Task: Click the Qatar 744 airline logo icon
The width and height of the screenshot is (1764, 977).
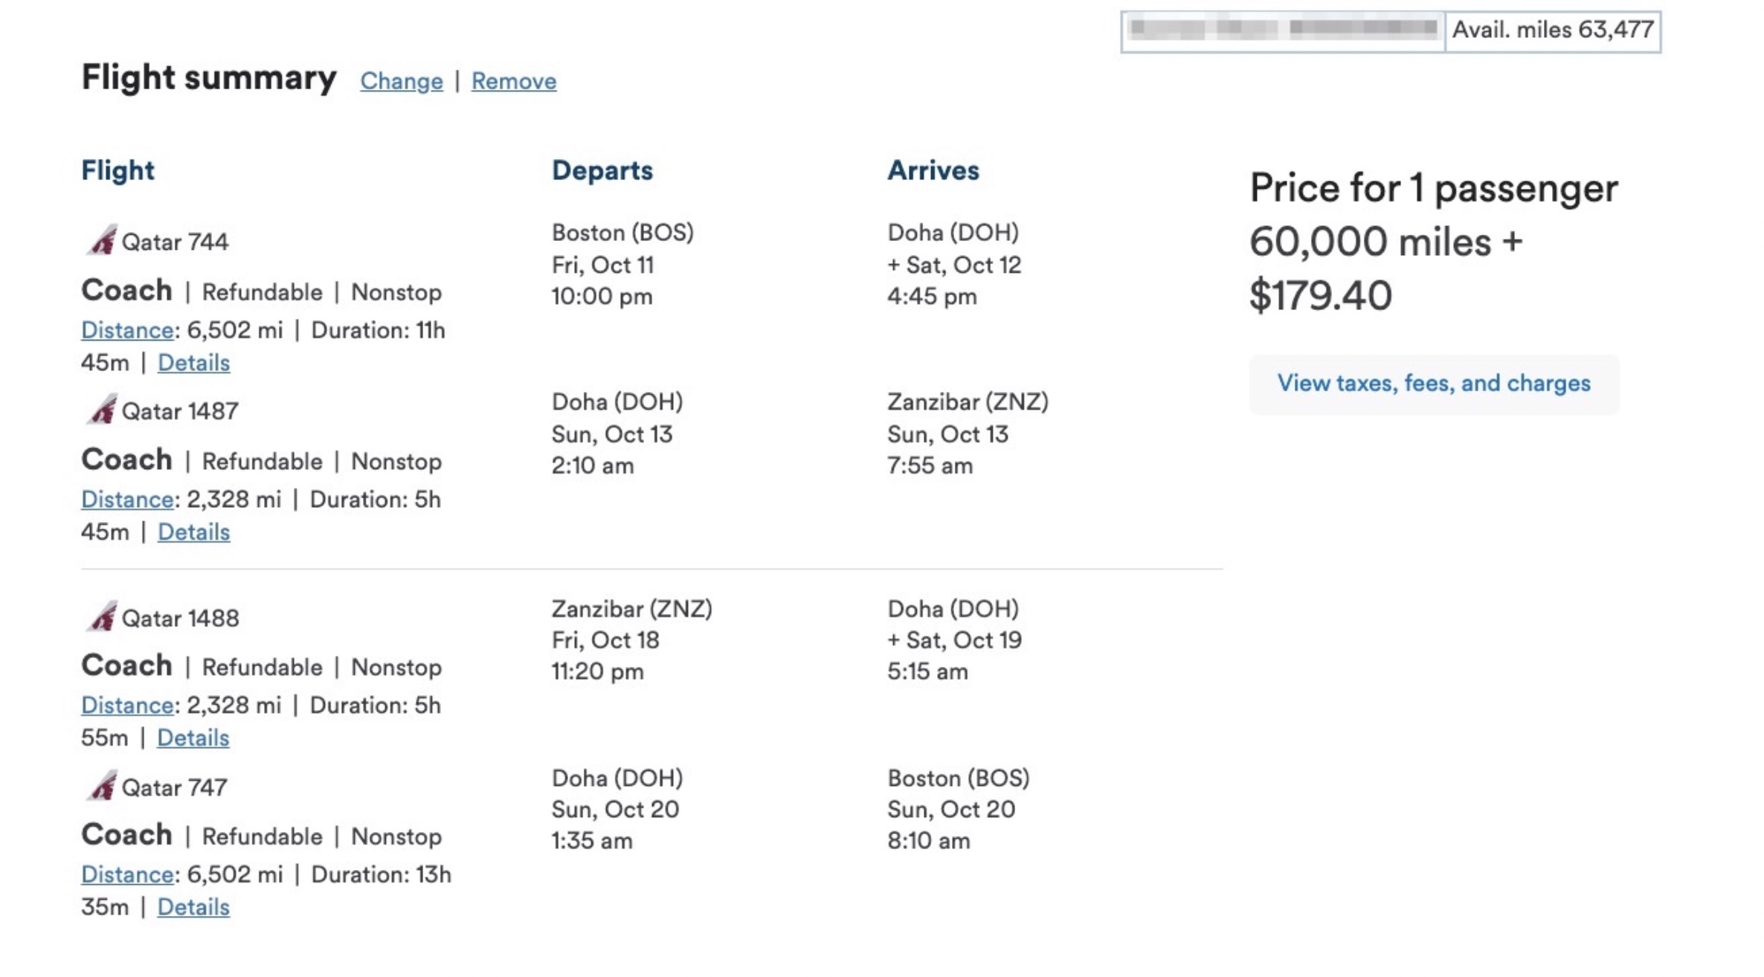Action: 102,241
